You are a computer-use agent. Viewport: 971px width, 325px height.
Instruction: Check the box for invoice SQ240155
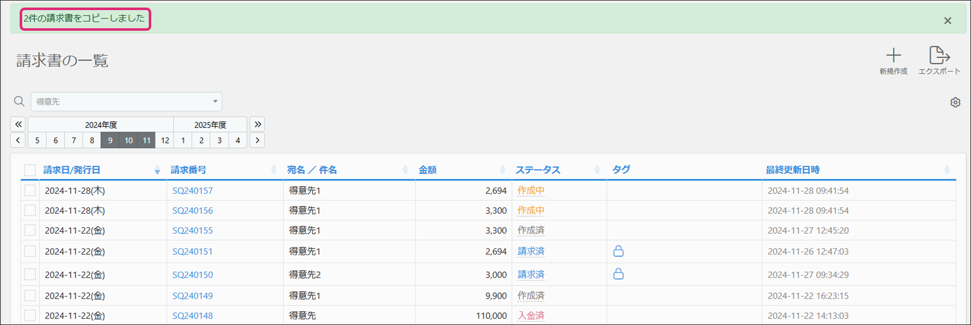(x=30, y=230)
